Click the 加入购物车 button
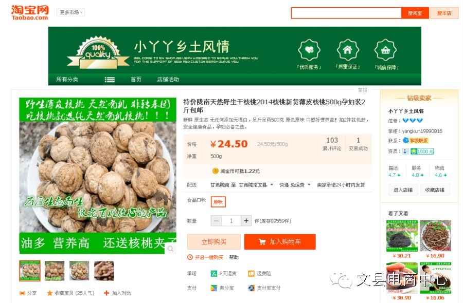463x303 pixels. pos(280,242)
